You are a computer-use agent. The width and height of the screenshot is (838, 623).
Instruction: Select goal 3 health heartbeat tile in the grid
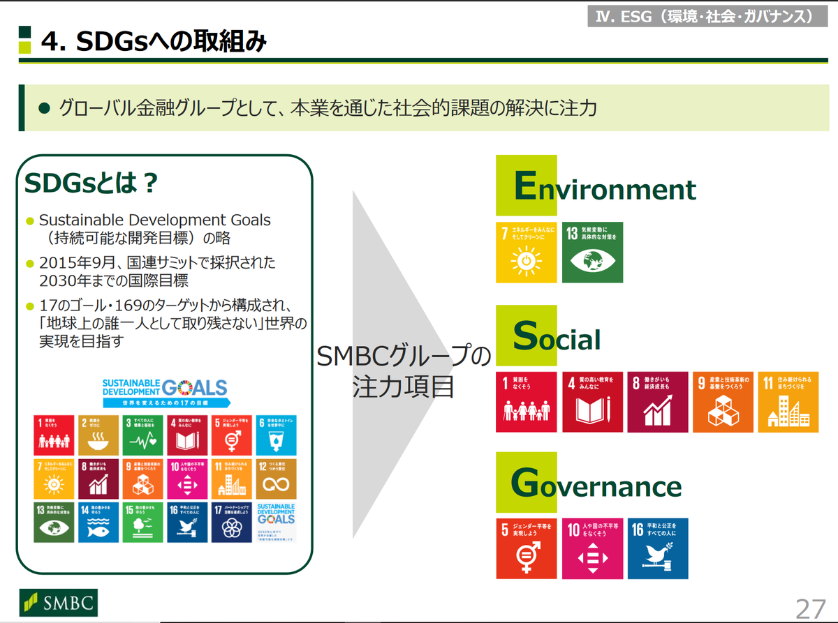(142, 435)
